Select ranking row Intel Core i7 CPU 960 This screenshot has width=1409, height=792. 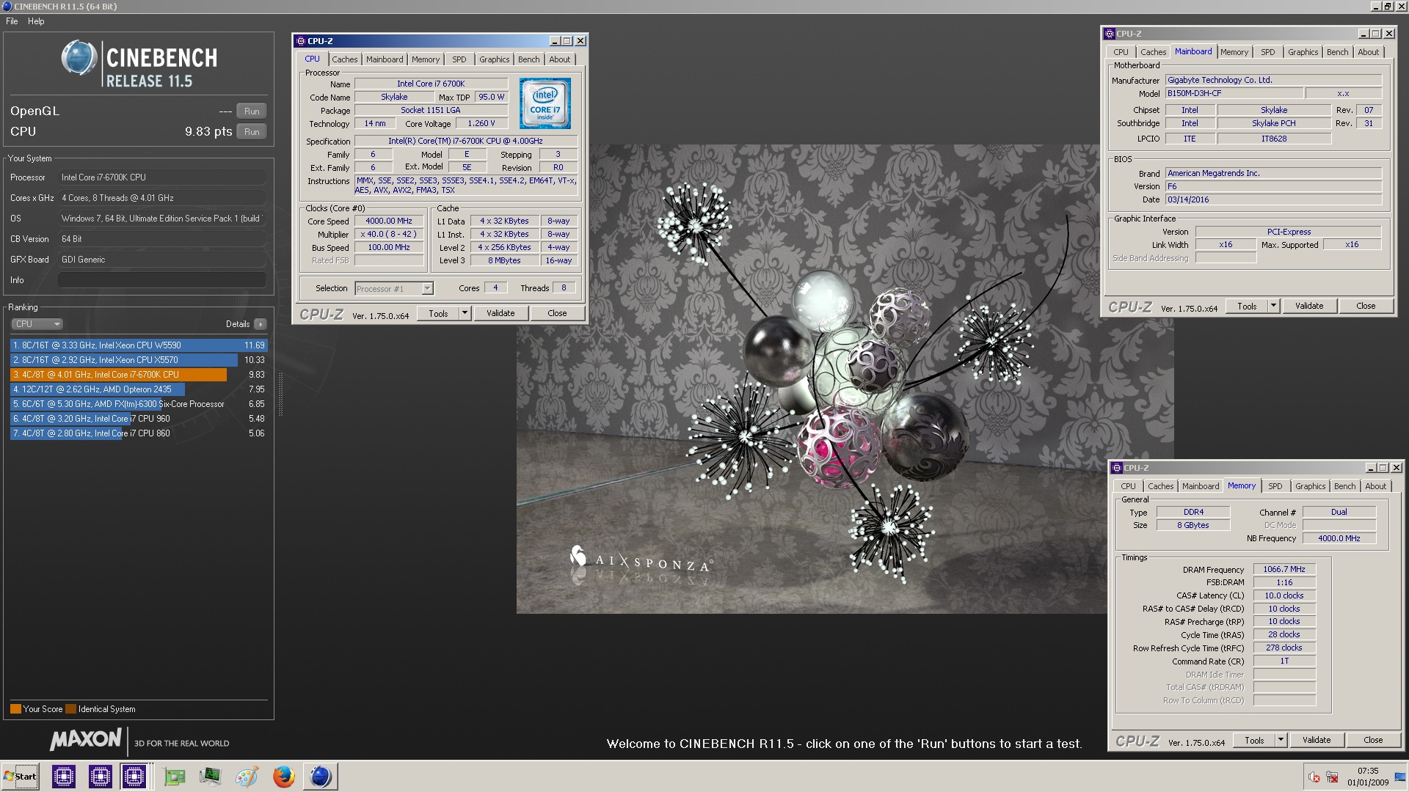(x=139, y=419)
